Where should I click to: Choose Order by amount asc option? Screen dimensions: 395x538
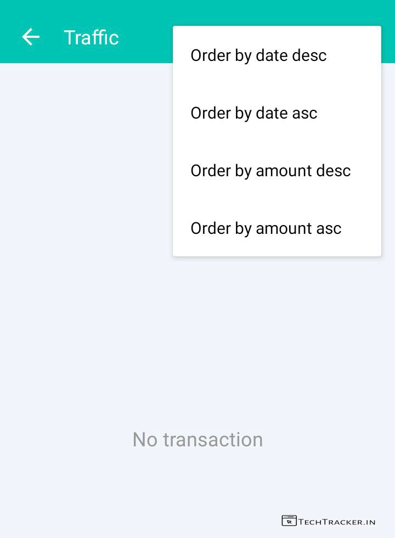[266, 228]
